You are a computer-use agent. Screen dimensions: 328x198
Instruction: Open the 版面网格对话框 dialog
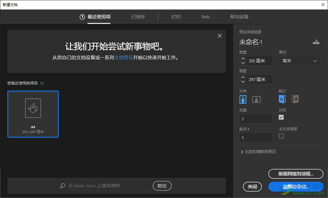(296, 174)
